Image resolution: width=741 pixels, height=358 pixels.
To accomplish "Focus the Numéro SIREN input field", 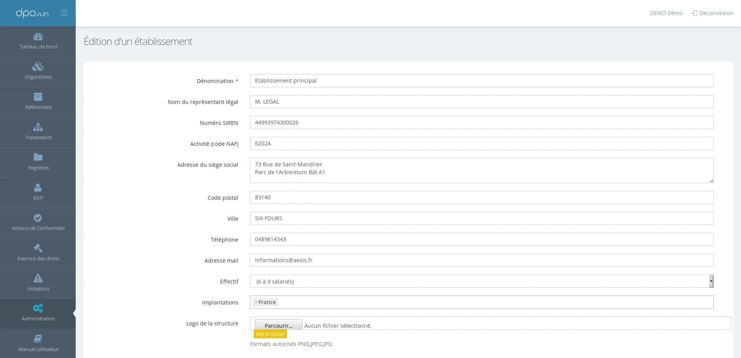I will click(x=482, y=123).
